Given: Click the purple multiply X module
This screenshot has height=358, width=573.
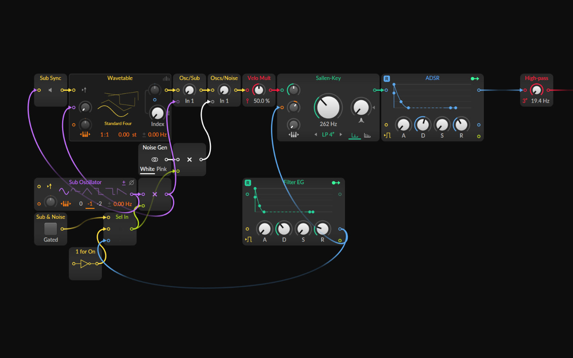Looking at the screenshot, I should (x=155, y=194).
